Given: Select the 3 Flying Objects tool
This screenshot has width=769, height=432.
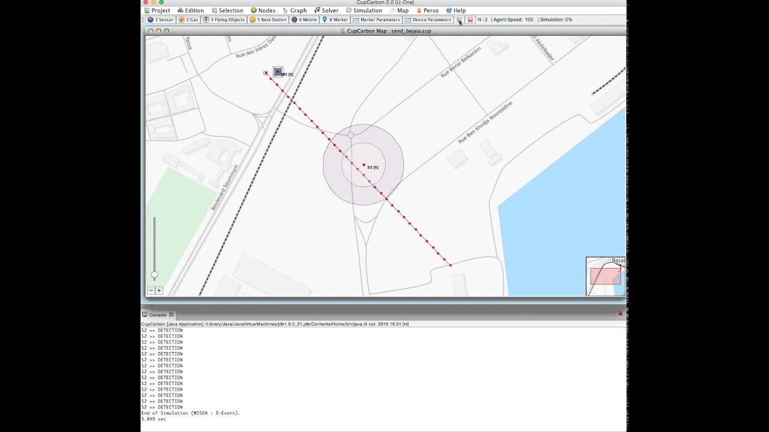Looking at the screenshot, I should pyautogui.click(x=223, y=20).
